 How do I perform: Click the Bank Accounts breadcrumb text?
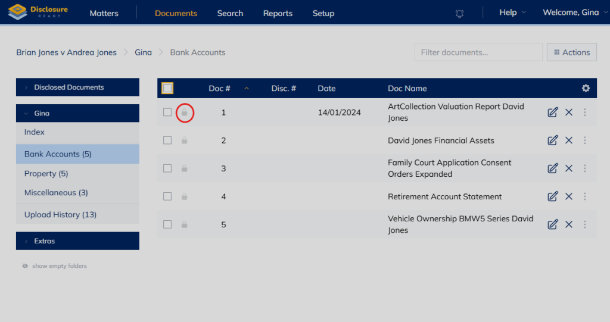coord(198,52)
